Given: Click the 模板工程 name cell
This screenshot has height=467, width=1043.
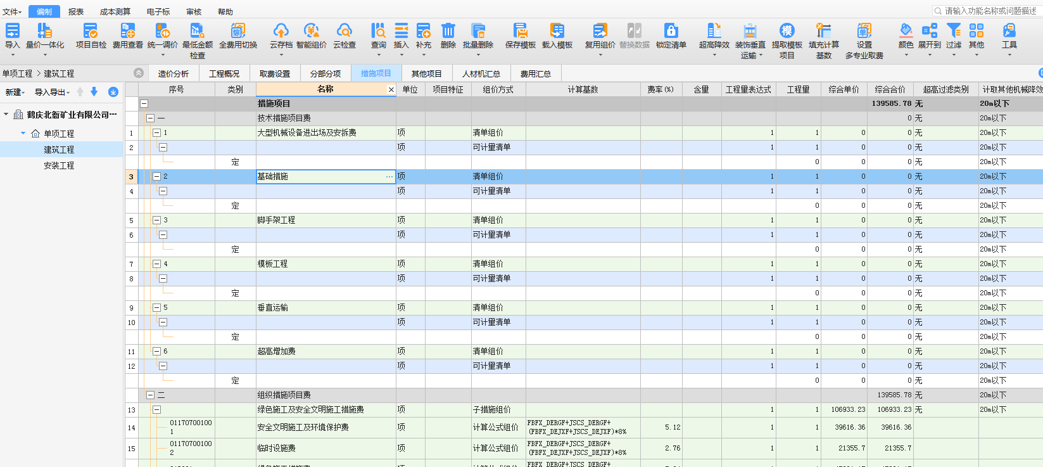Looking at the screenshot, I should point(326,264).
